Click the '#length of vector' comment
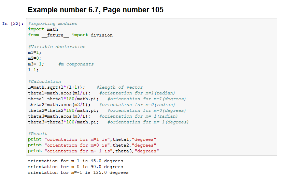The height and width of the screenshot is (195, 284). coord(120,87)
